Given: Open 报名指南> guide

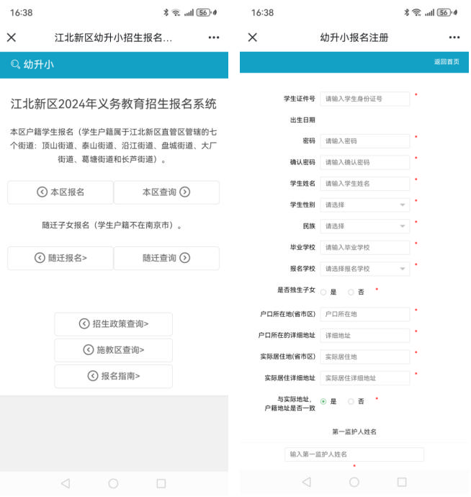Looking at the screenshot, I should pos(114,376).
